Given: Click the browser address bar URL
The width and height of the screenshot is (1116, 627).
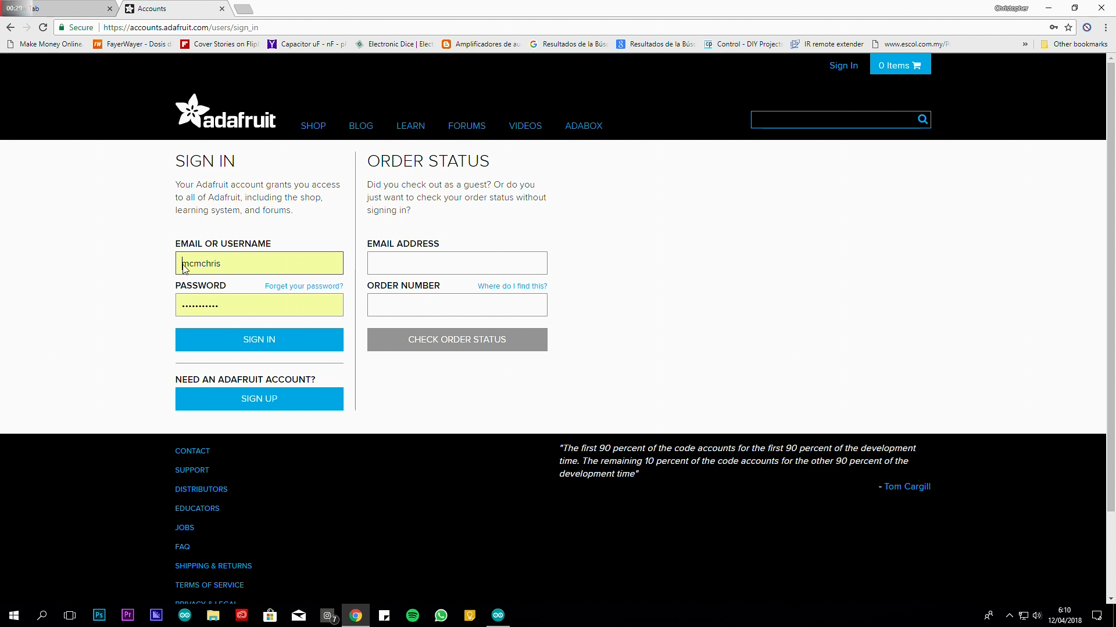Looking at the screenshot, I should (x=181, y=27).
